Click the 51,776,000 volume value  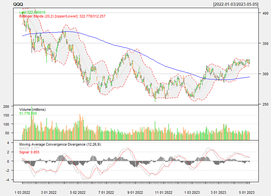[x=28, y=113]
